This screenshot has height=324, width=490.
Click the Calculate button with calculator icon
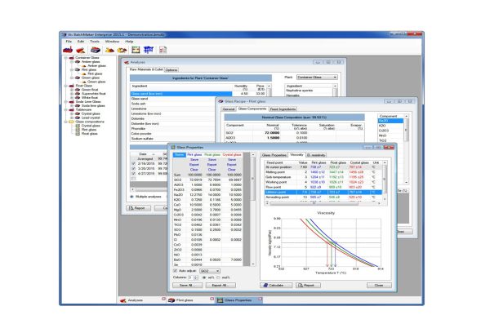click(x=276, y=286)
